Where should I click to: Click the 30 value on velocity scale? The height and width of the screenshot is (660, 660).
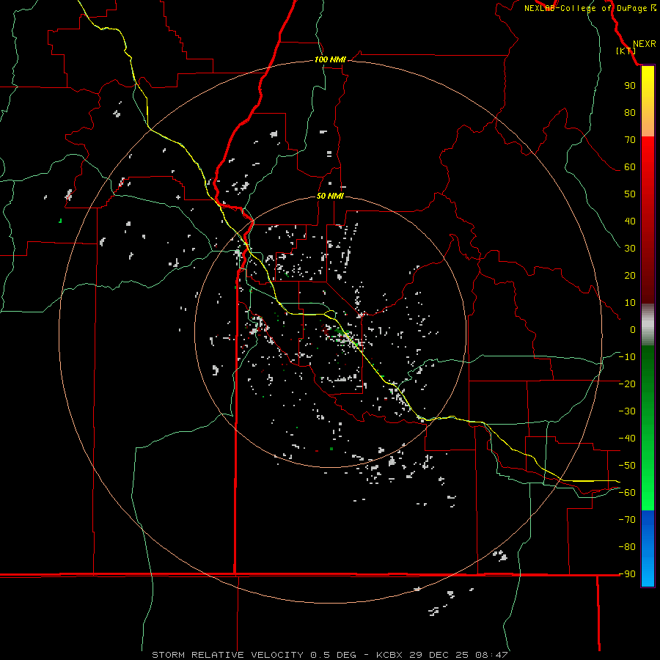[x=630, y=249]
